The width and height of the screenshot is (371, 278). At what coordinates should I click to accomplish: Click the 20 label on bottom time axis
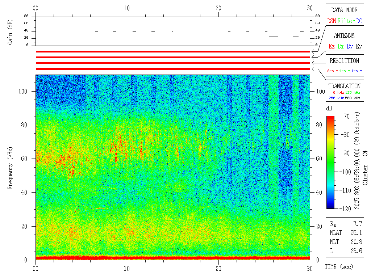coord(218,269)
